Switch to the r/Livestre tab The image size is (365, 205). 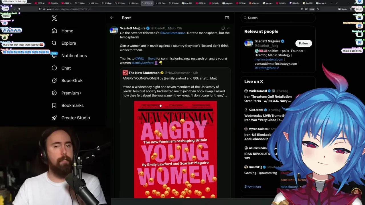pos(254,3)
